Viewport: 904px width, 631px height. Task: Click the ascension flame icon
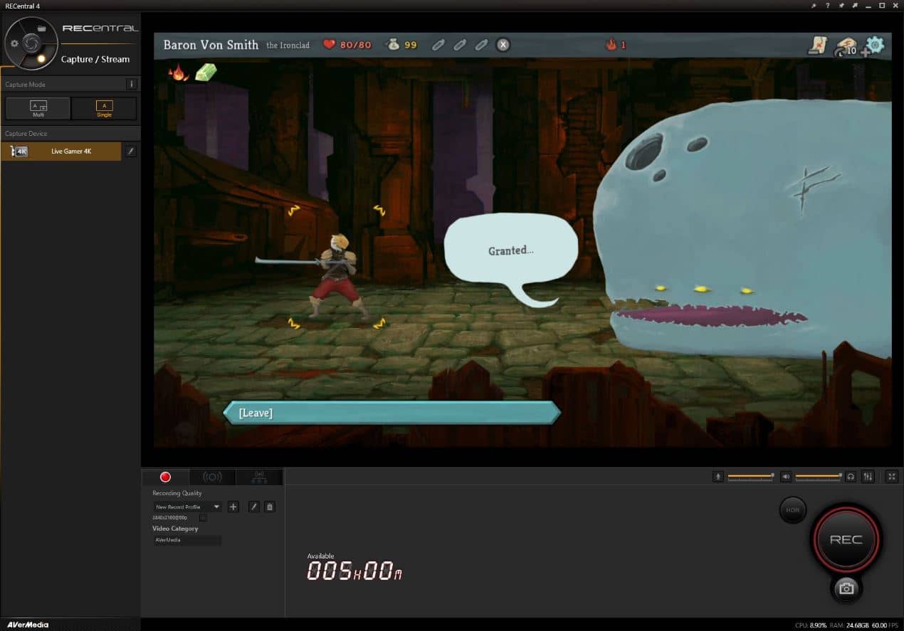pyautogui.click(x=611, y=44)
